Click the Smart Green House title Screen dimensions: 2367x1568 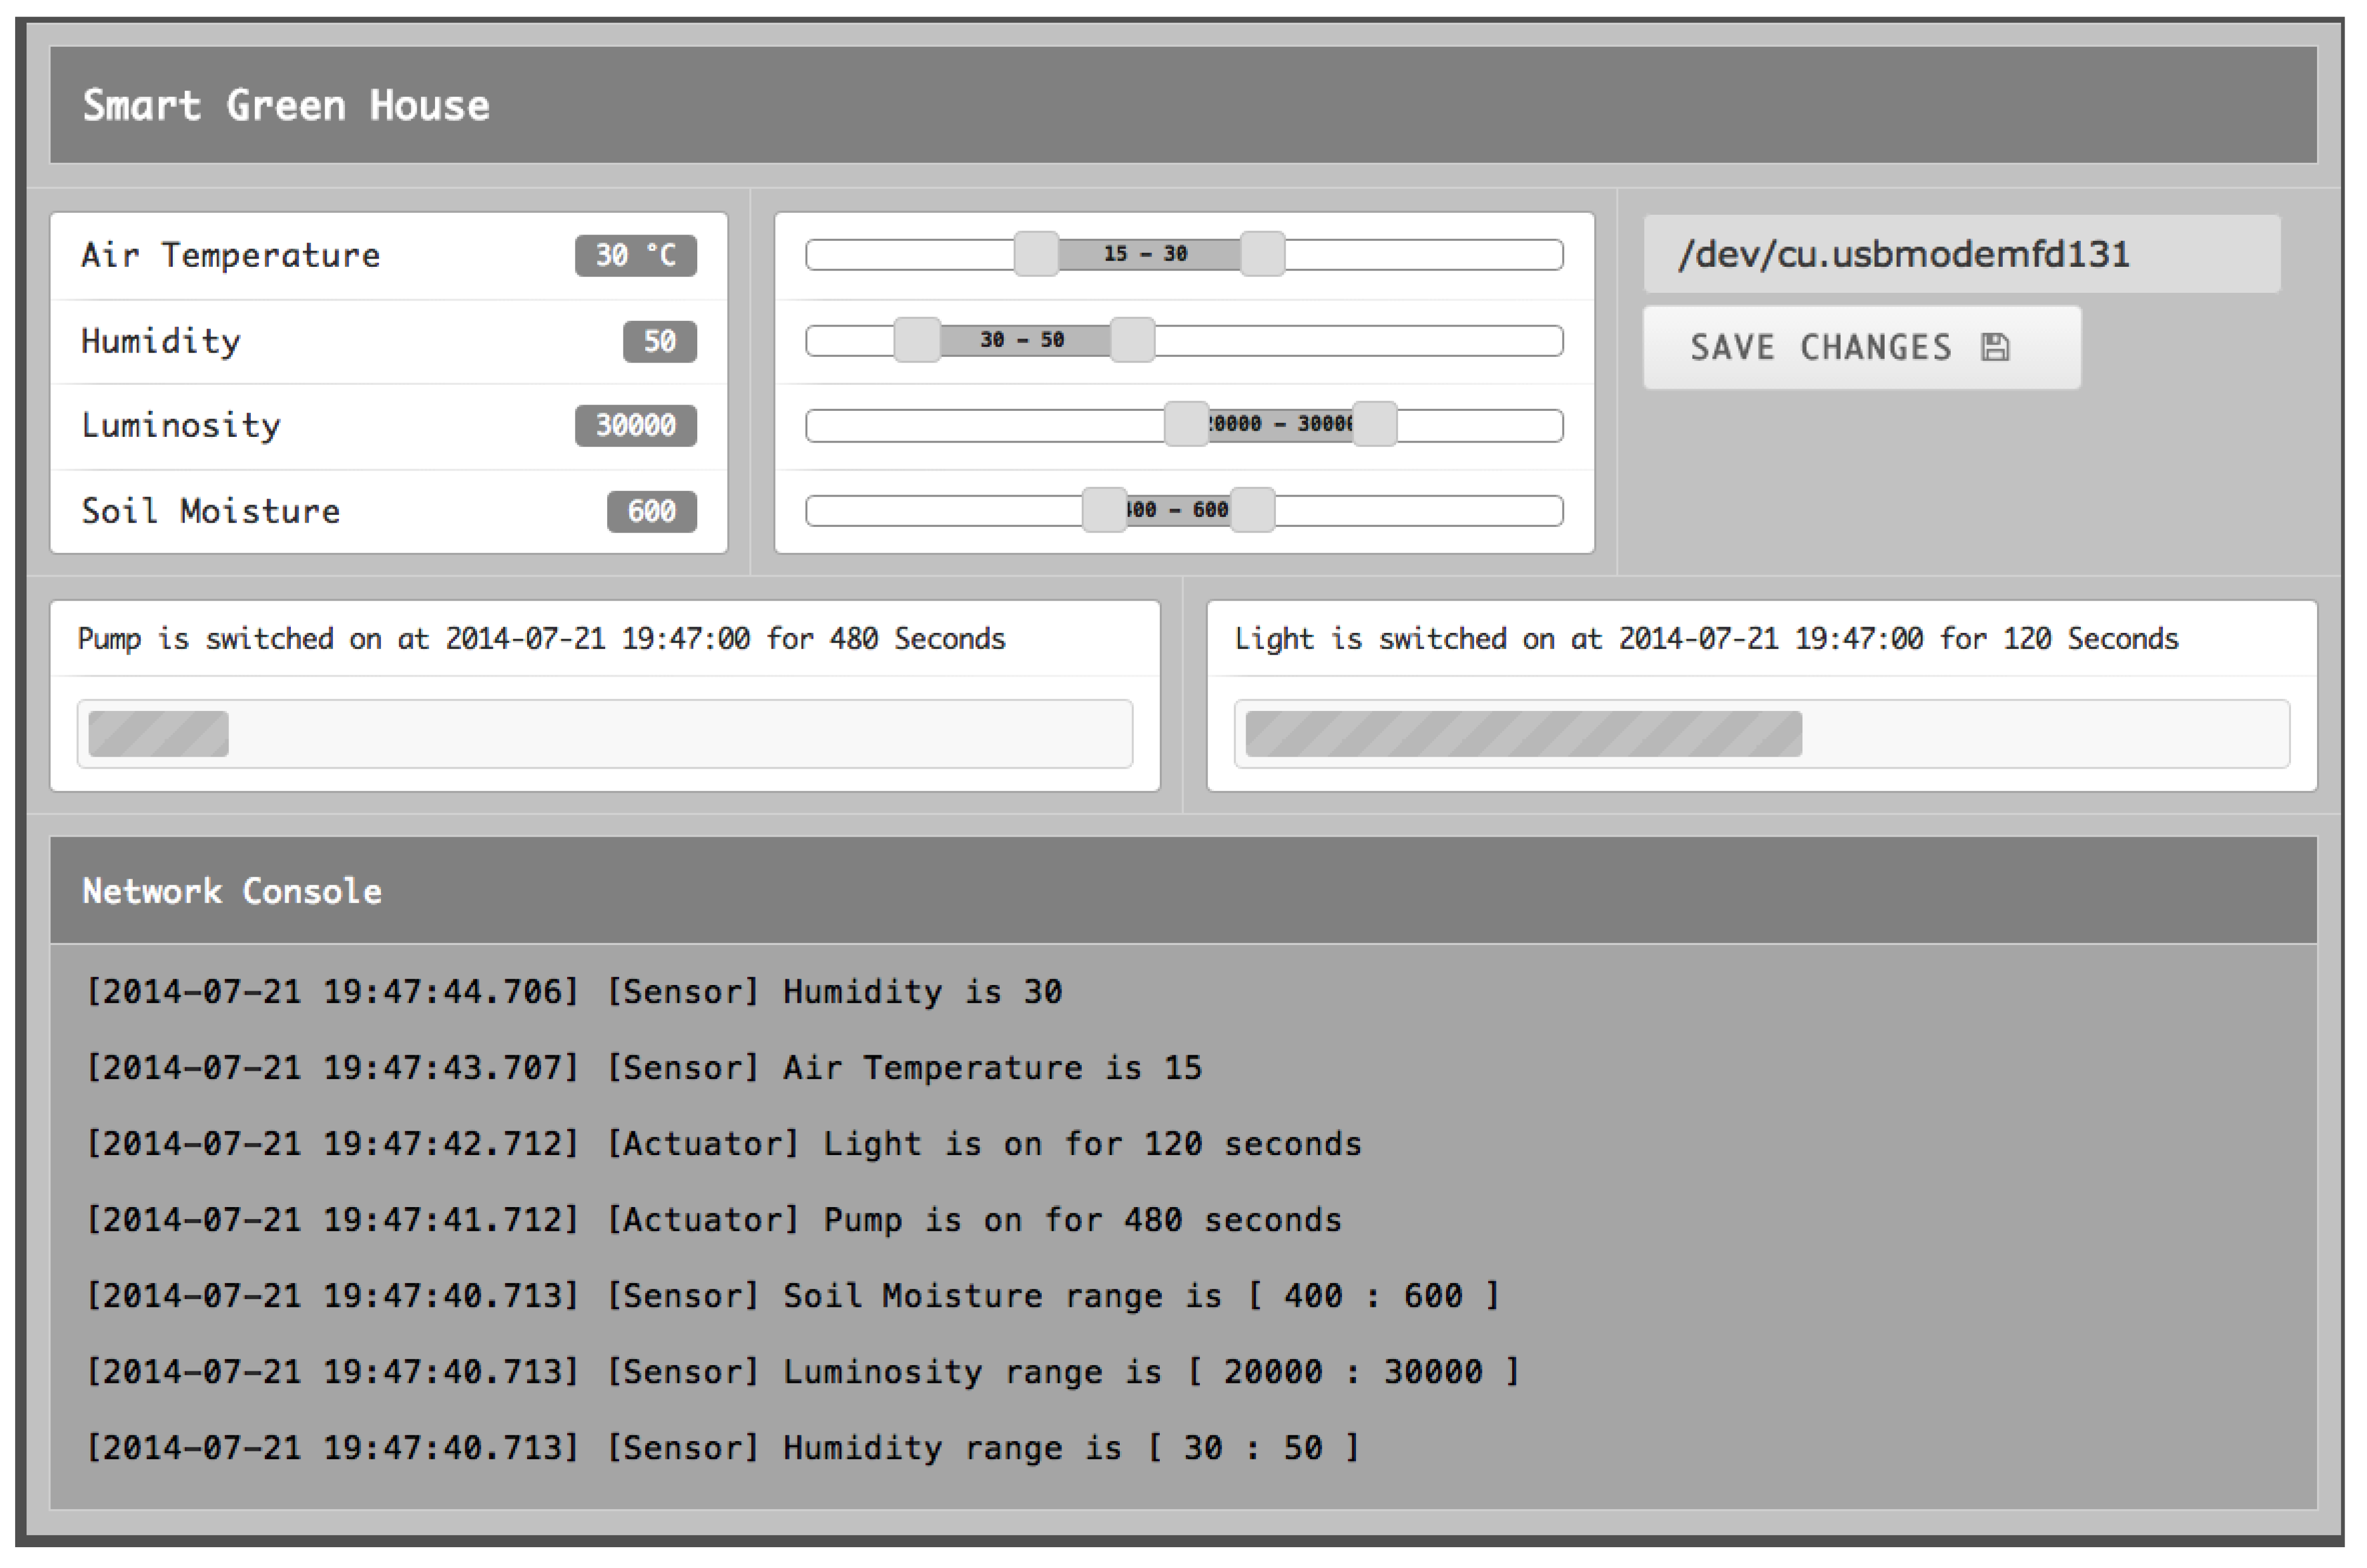click(286, 105)
